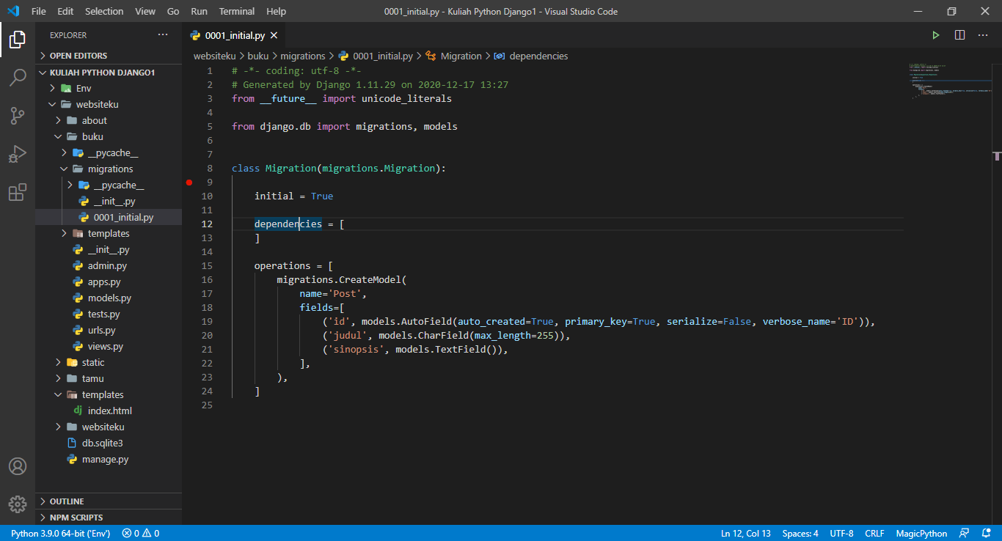Open the Run and Debug icon

click(x=18, y=154)
